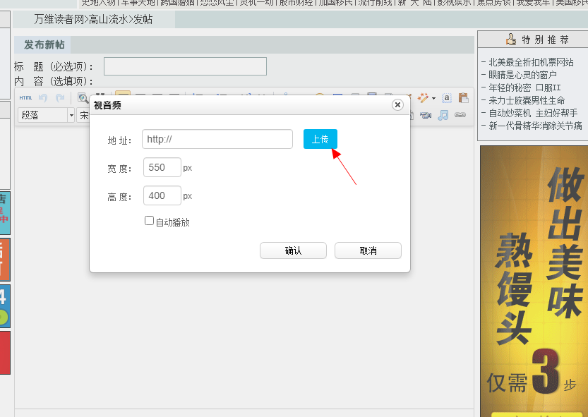Expand the arrow beside the magic wand
This screenshot has width=588, height=417.
(433, 98)
